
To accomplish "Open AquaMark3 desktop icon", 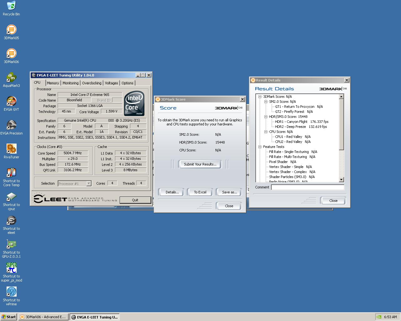I will coord(11,80).
